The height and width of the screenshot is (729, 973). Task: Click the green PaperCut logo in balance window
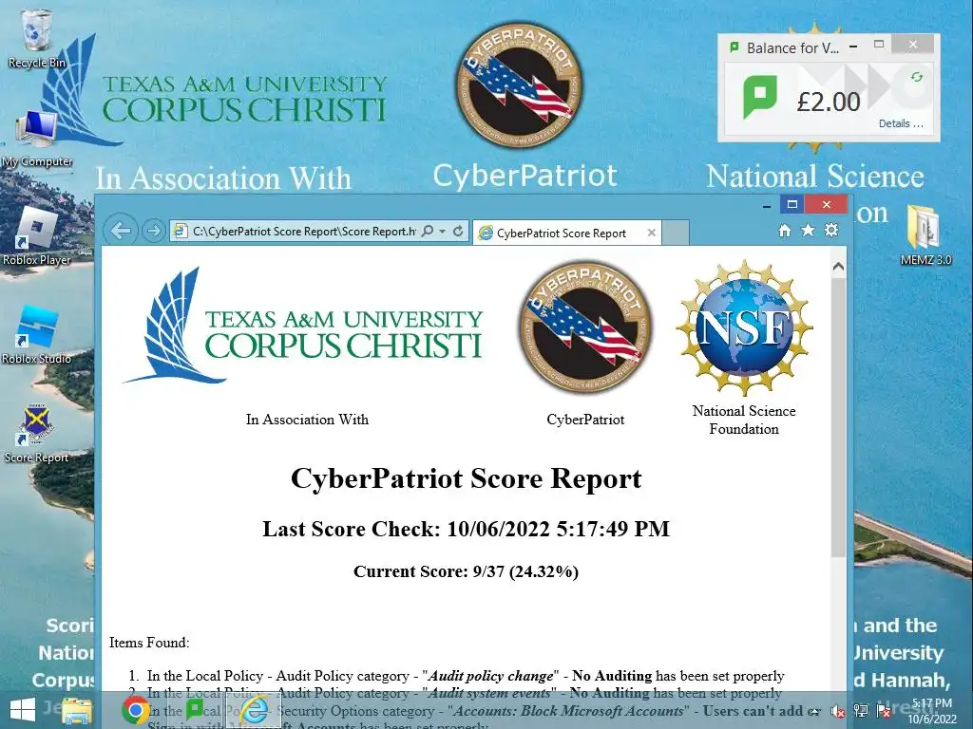coord(759,98)
